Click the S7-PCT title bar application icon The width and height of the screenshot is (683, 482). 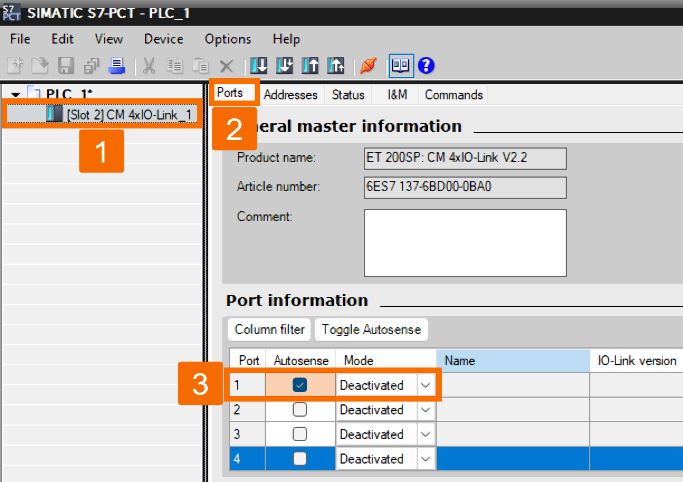11,12
